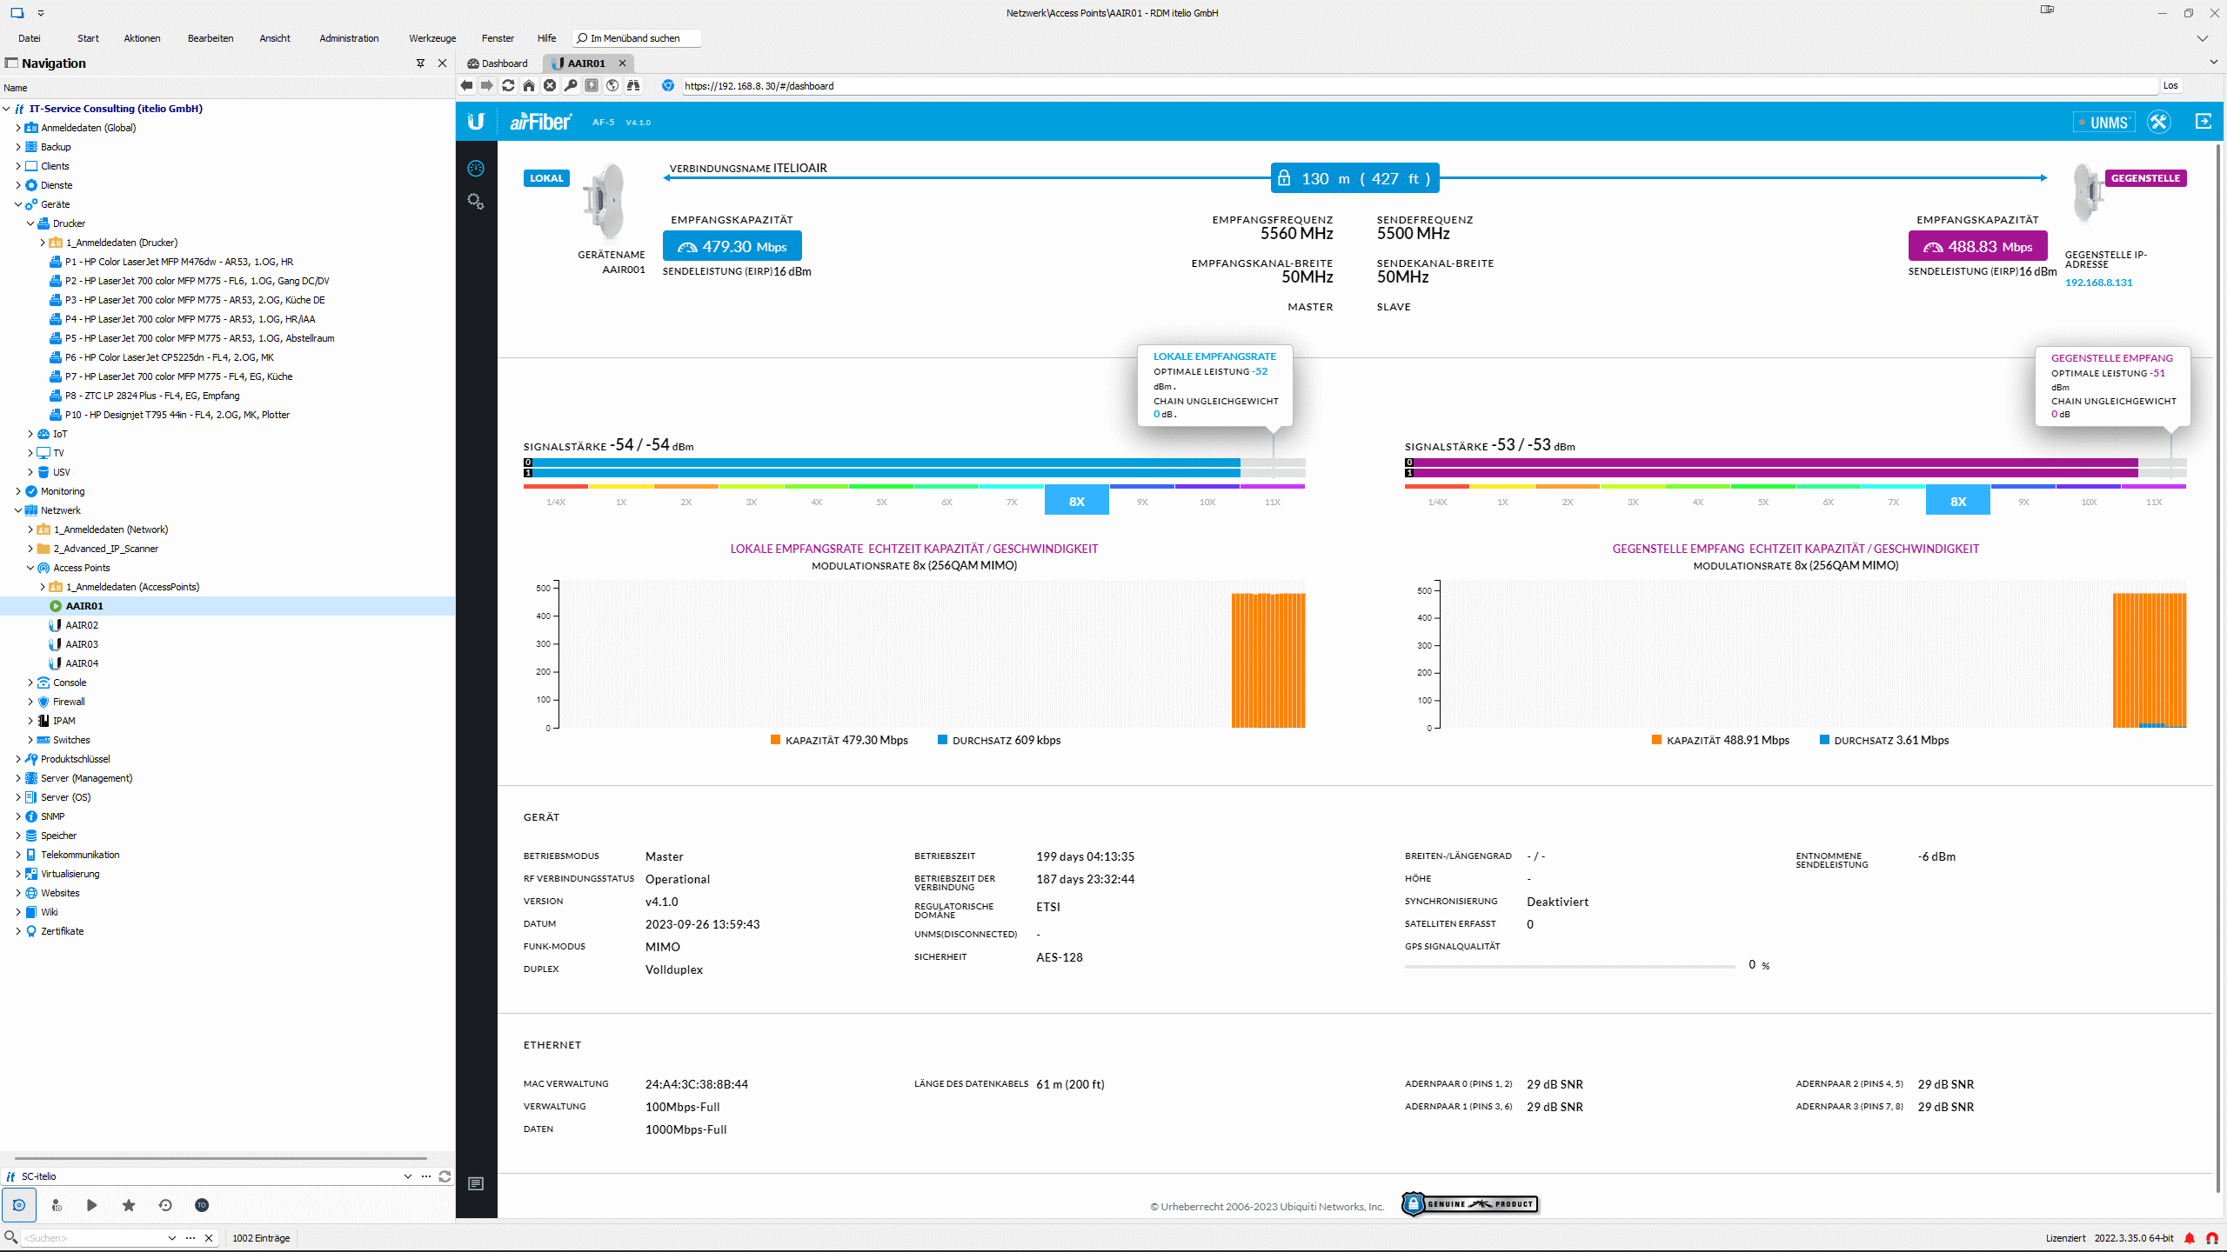Click the Suchen search field
Screen dimensions: 2227x1252
coord(92,1238)
